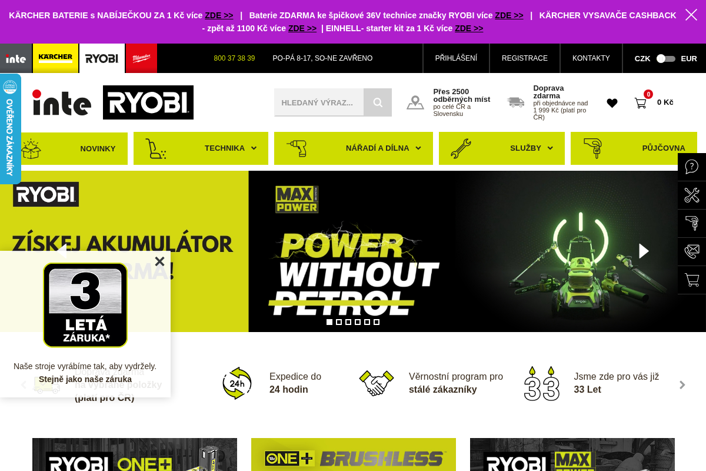Image resolution: width=706 pixels, height=471 pixels.
Task: Click the handshake loyalty program icon
Action: point(377,383)
